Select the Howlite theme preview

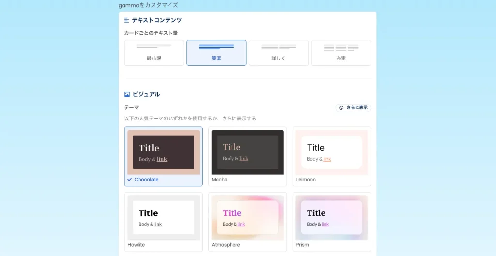tap(164, 217)
